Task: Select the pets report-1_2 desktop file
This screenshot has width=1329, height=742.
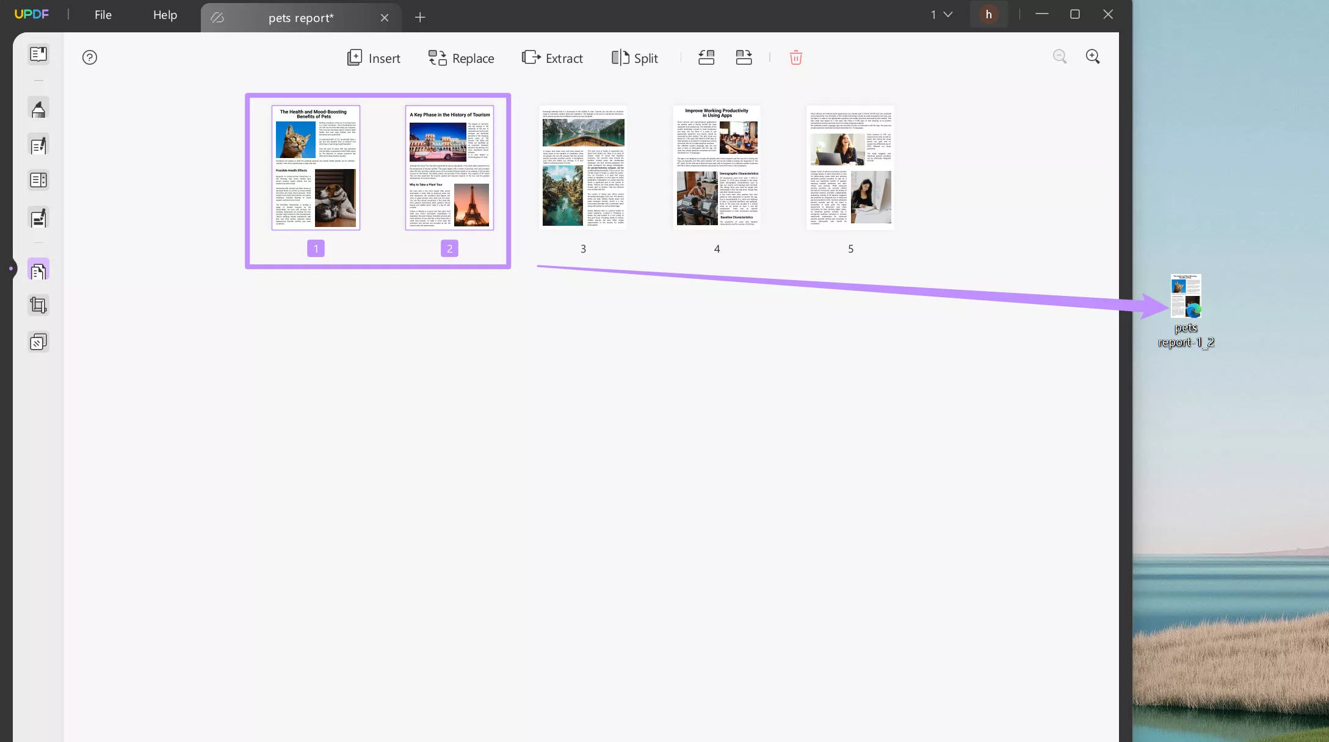Action: point(1186,311)
